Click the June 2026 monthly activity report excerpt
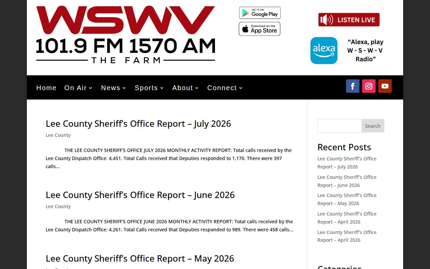430x269 pixels. click(x=169, y=226)
